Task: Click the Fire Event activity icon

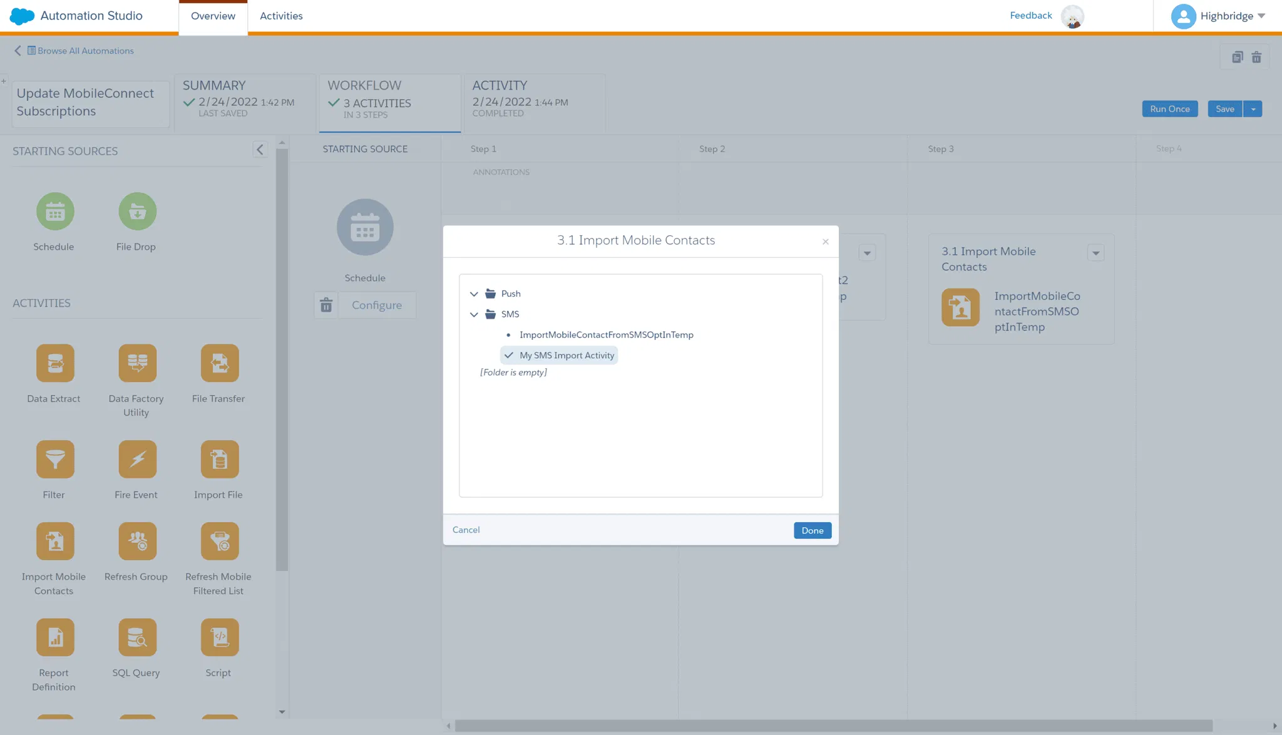Action: coord(137,459)
